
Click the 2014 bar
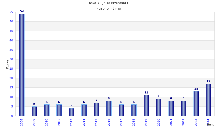(x=84, y=110)
